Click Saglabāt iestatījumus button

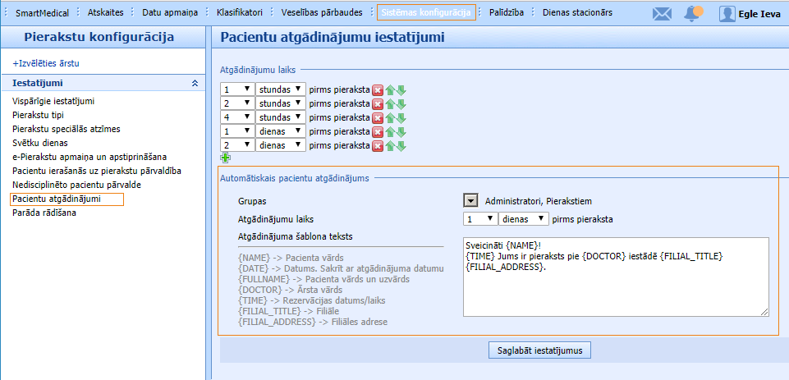(539, 350)
